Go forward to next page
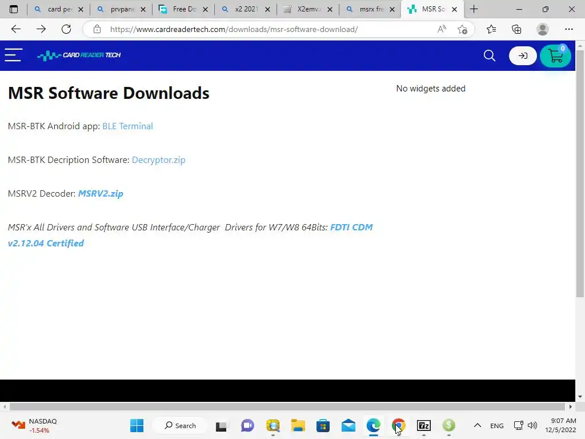This screenshot has width=585, height=439. click(x=41, y=29)
